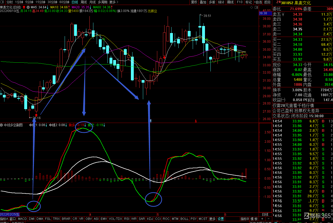333x223 pixels.
Task: Click the 叠加 overlay button
Action: 203,2
